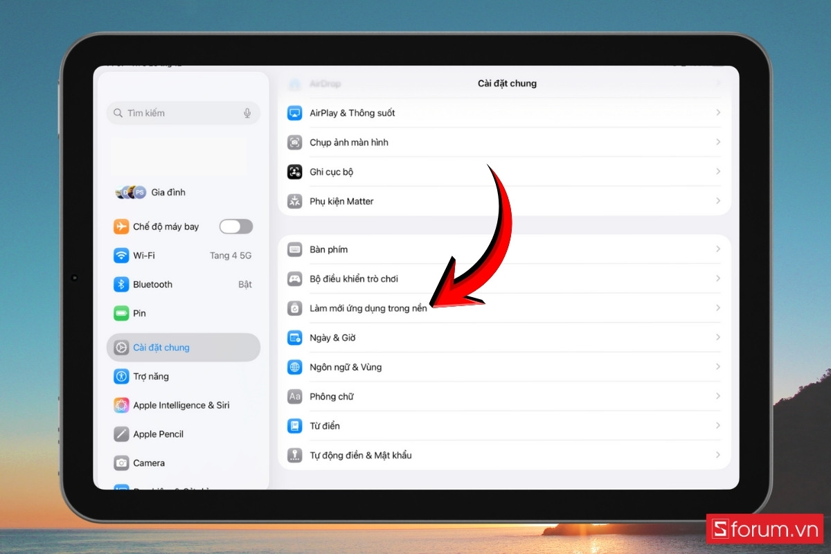The height and width of the screenshot is (554, 831).
Task: Tap the AirPlay & Thông suốt icon
Action: 295,113
